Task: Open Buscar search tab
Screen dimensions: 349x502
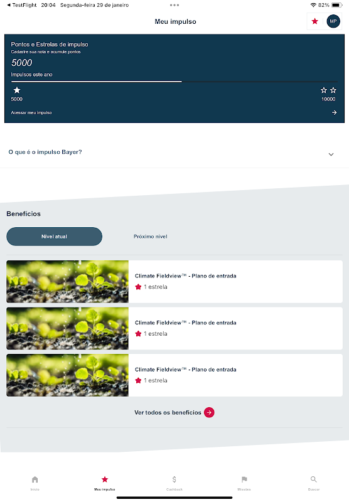Action: [x=314, y=483]
